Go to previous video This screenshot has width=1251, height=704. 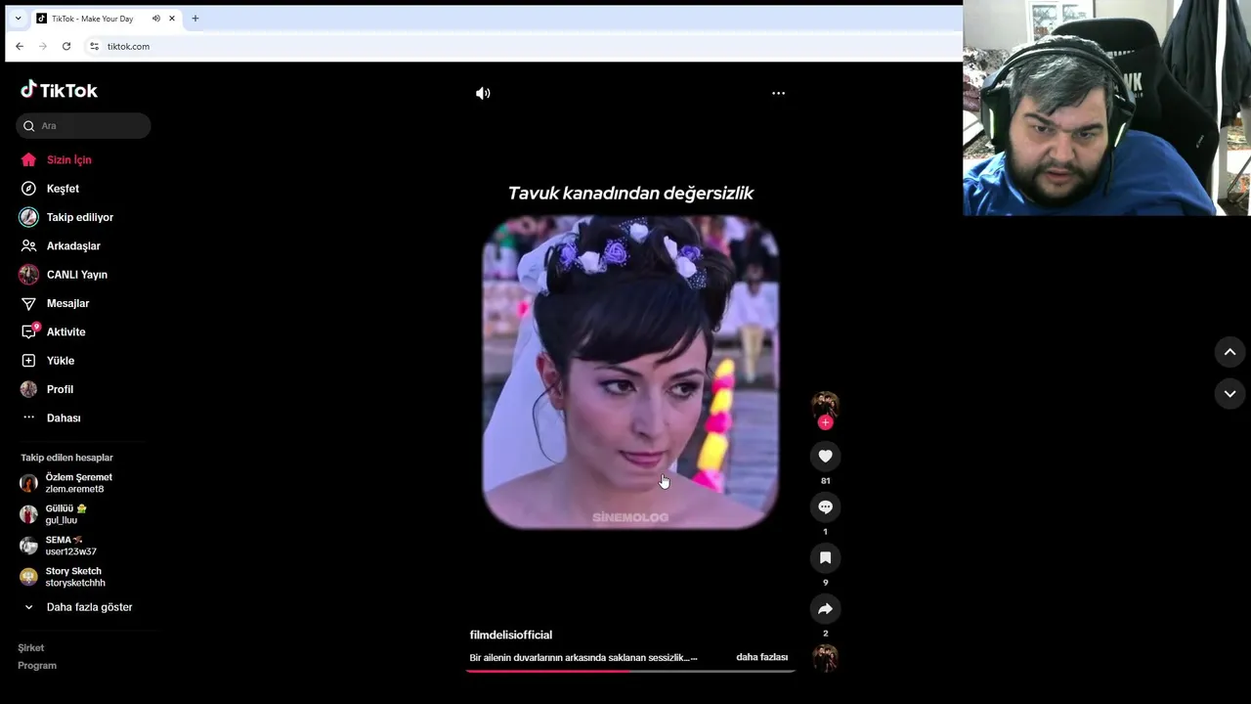tap(1229, 352)
